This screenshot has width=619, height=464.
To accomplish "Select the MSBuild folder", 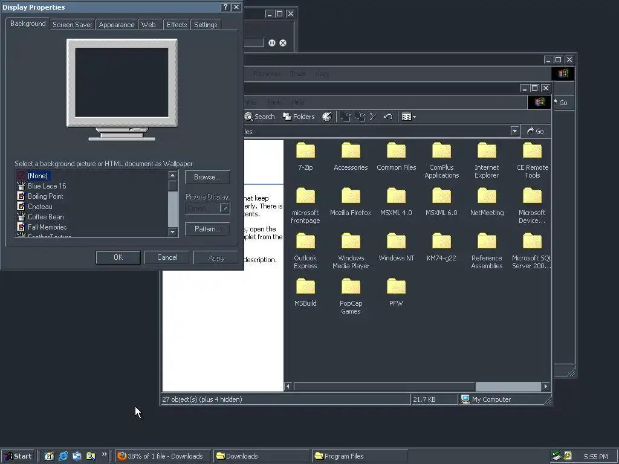I will [x=305, y=293].
